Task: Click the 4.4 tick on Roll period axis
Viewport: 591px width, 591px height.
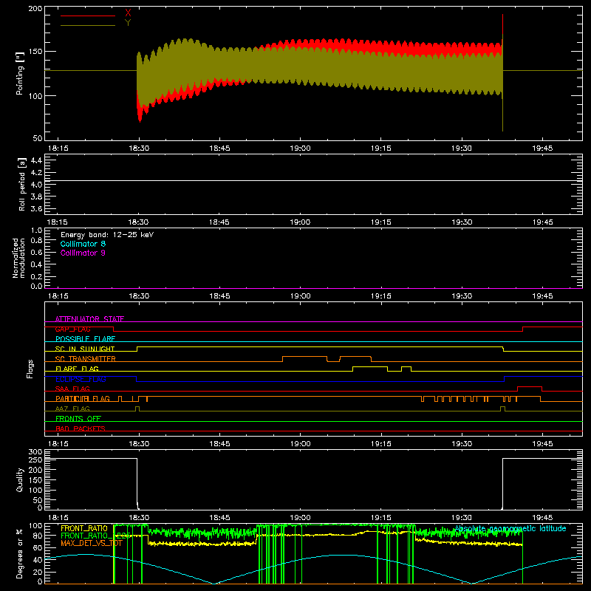Action: (36, 160)
